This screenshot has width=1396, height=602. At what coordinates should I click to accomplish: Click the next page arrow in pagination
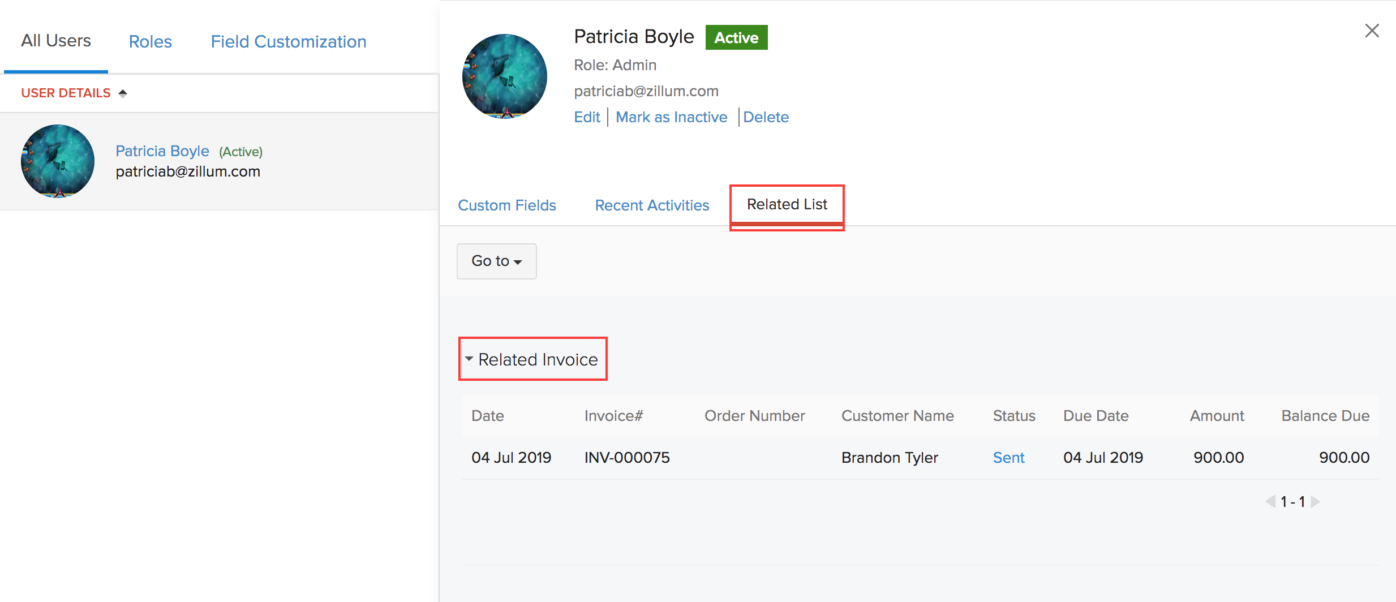click(x=1316, y=501)
